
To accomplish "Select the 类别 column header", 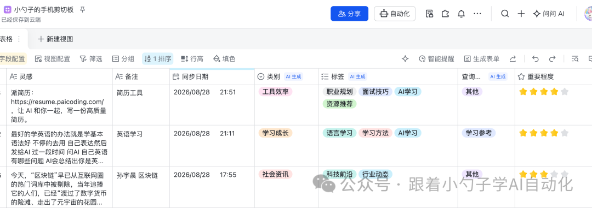I will point(287,77).
